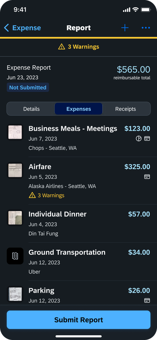This screenshot has width=157, height=340.
Task: Switch to the Details tab
Action: [31, 109]
